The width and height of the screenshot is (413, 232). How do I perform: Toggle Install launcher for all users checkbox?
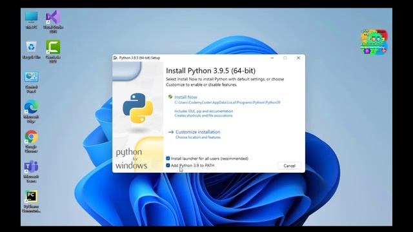pos(168,159)
